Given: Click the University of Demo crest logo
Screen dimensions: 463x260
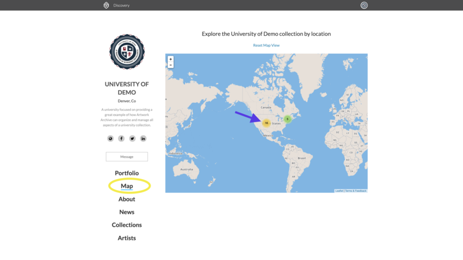Looking at the screenshot, I should coord(127,52).
